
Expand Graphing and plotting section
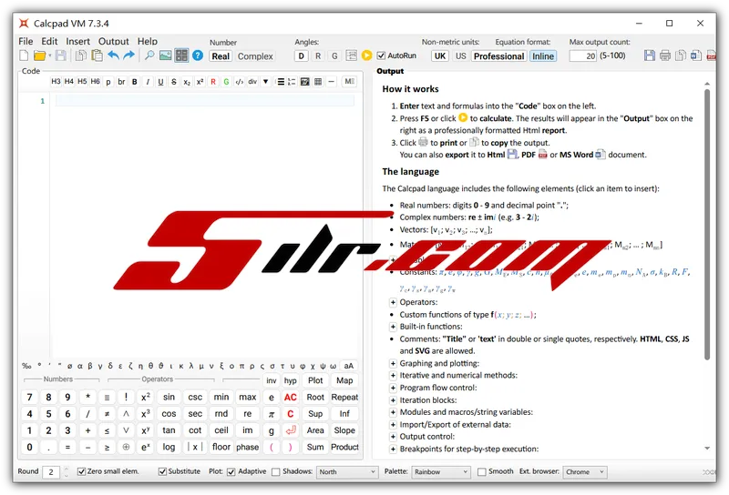(x=393, y=363)
